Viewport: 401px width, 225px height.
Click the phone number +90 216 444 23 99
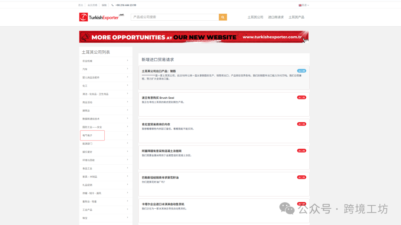[x=126, y=5]
